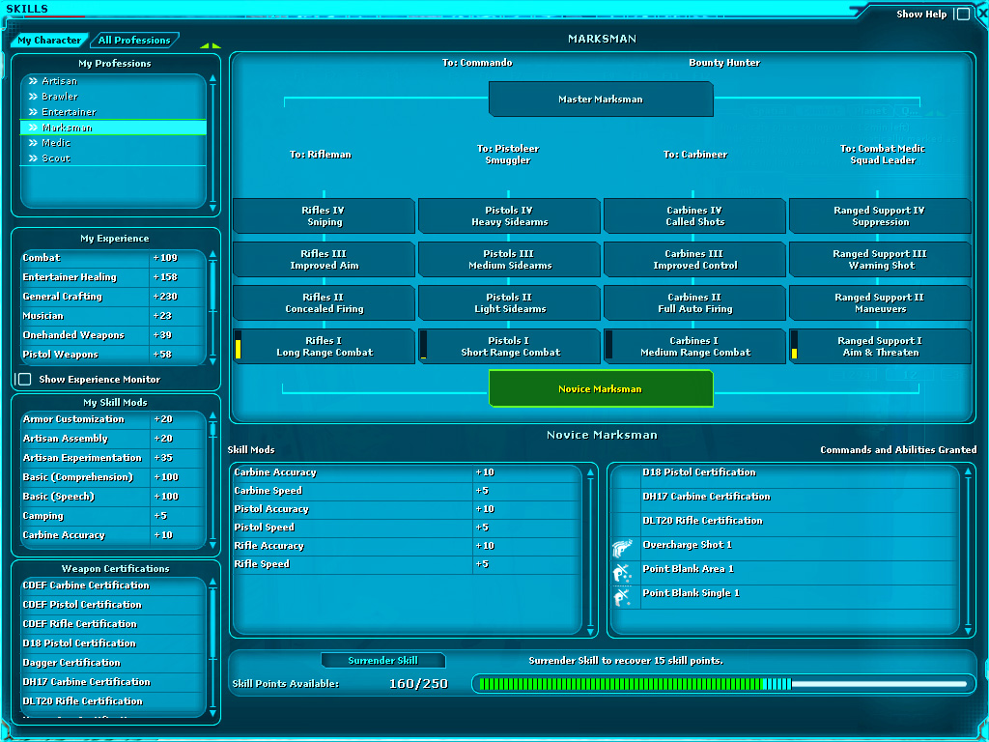The width and height of the screenshot is (989, 742).
Task: Select Ranged Support II Maneuvers skill
Action: pyautogui.click(x=880, y=302)
